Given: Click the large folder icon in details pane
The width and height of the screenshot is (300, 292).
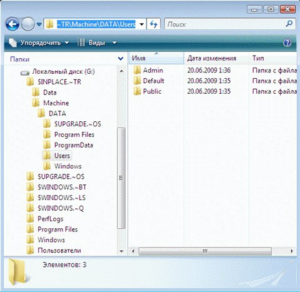Looking at the screenshot, I should (17, 273).
